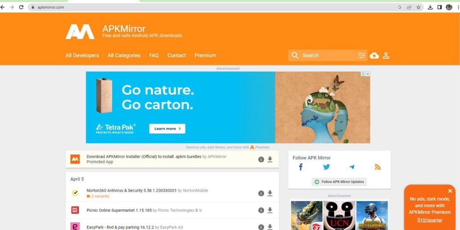Image resolution: width=460 pixels, height=230 pixels.
Task: Click the browser forward arrow
Action: point(12,7)
